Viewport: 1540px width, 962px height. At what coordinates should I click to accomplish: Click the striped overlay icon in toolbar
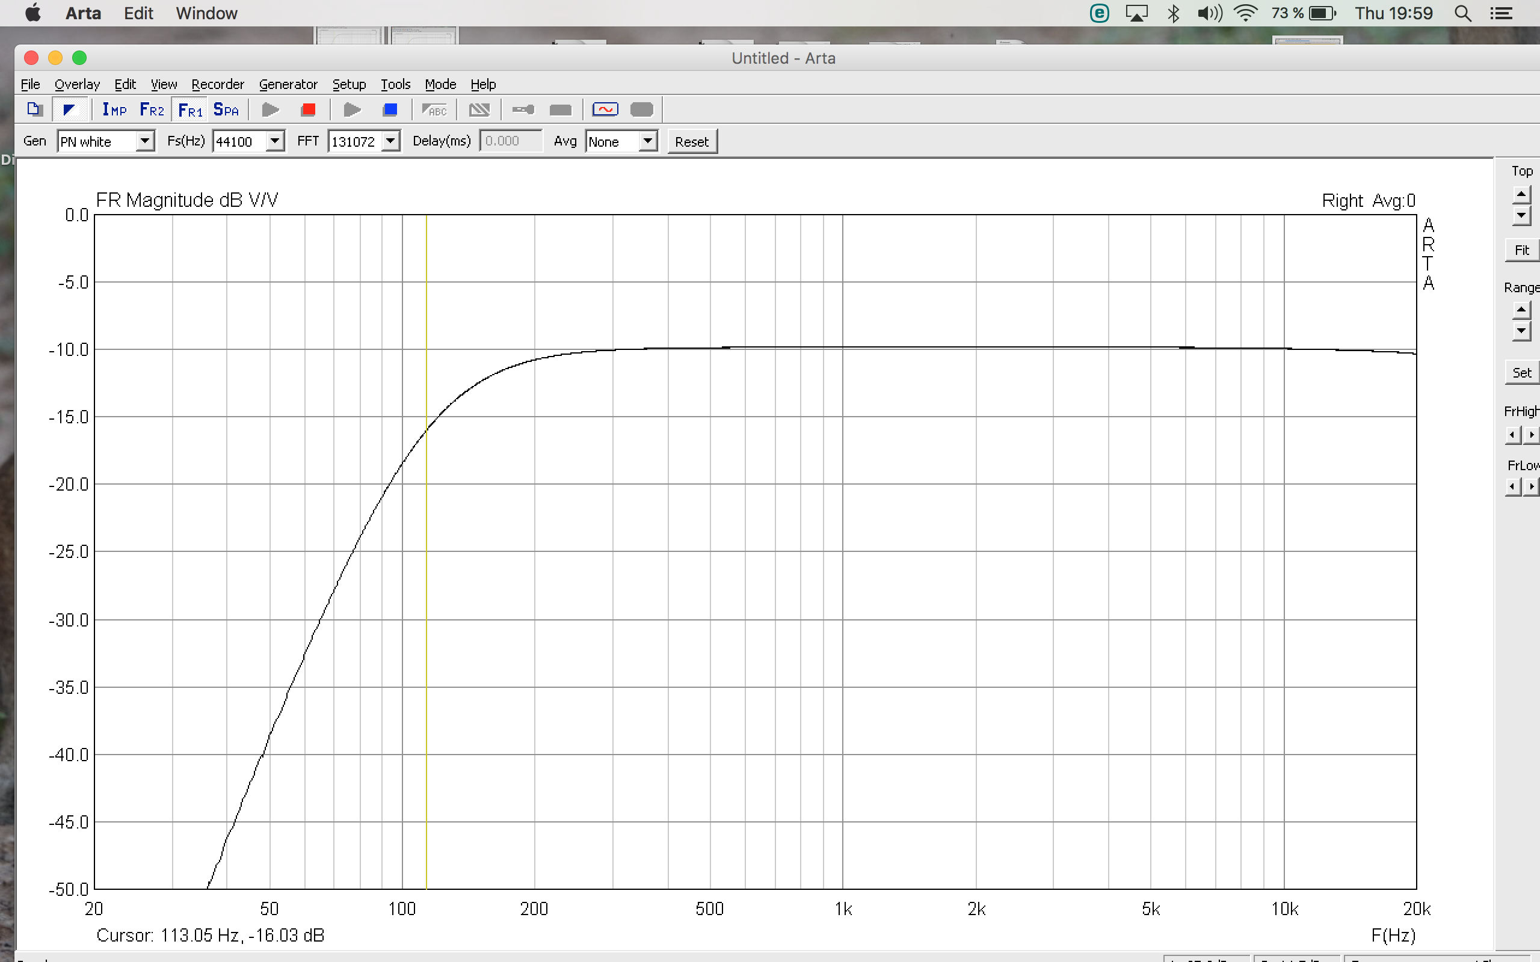(479, 110)
